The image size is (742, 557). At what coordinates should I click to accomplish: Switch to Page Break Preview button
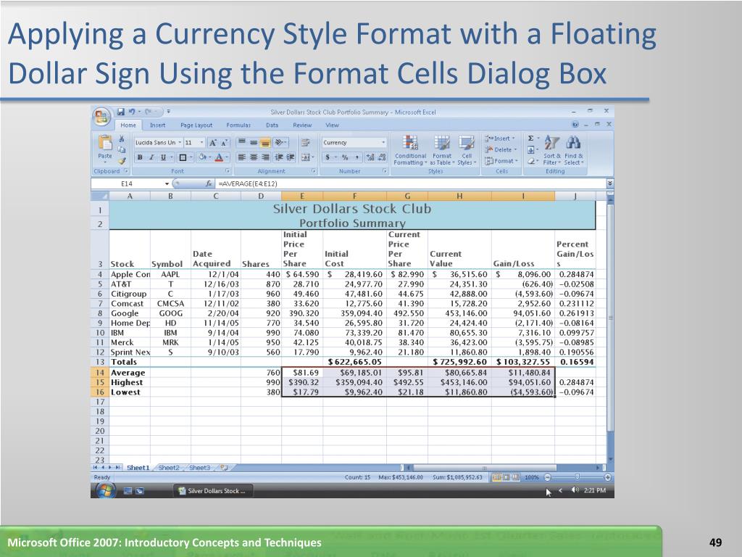[x=515, y=477]
